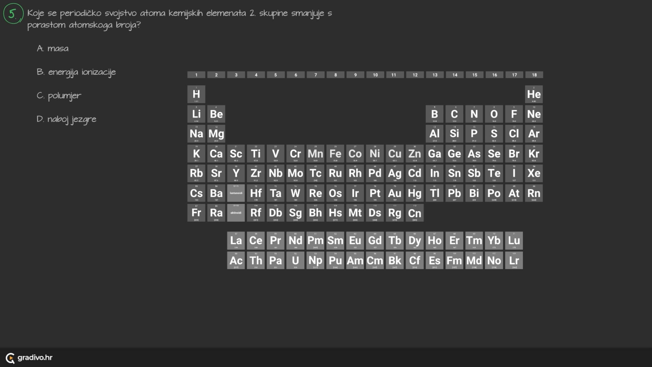Select the lithium Li tile
This screenshot has height=367, width=652.
pyautogui.click(x=196, y=114)
